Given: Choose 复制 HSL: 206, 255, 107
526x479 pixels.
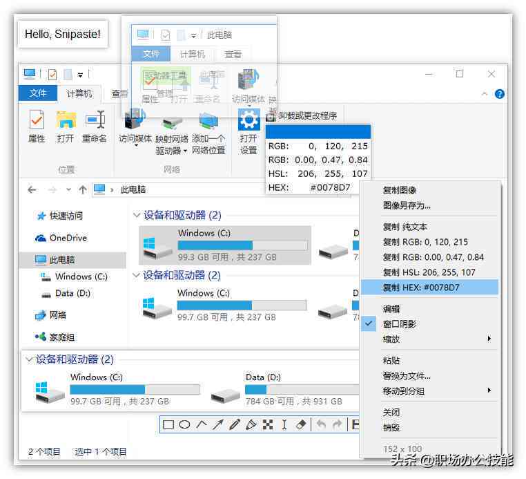Looking at the screenshot, I should coord(429,272).
